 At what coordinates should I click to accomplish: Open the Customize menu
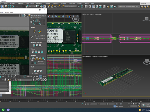(x=56, y=3)
